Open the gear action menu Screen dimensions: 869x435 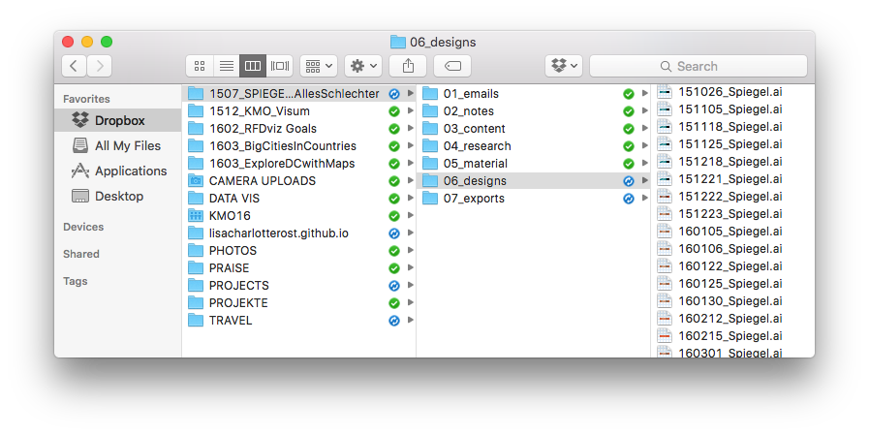(363, 66)
